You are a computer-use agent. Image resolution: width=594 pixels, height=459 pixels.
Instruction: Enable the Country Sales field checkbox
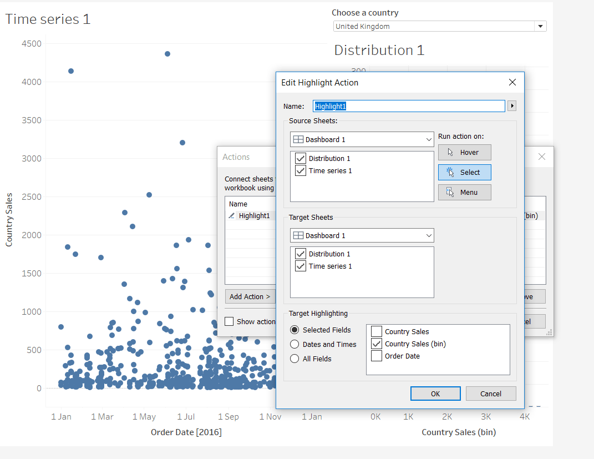click(x=377, y=331)
